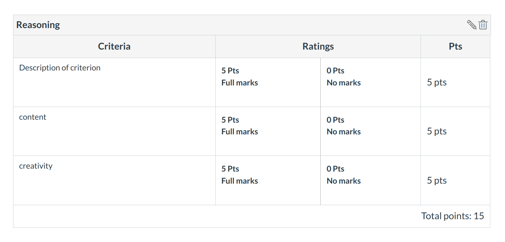Pick No marks rating for creativity
Screen dimensions: 505x242
pos(344,181)
